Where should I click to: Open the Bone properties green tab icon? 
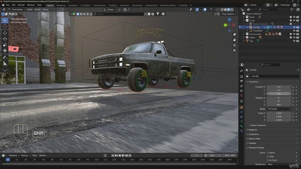[x=241, y=126]
